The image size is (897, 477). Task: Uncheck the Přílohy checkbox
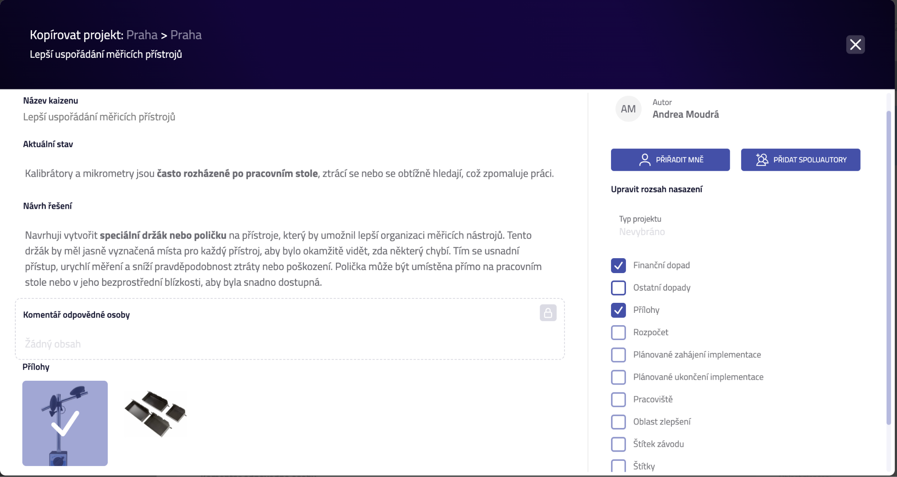tap(618, 310)
